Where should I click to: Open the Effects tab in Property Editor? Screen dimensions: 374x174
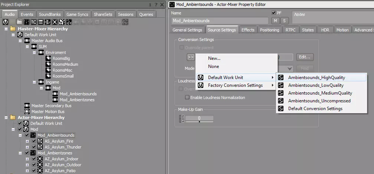[248, 30]
